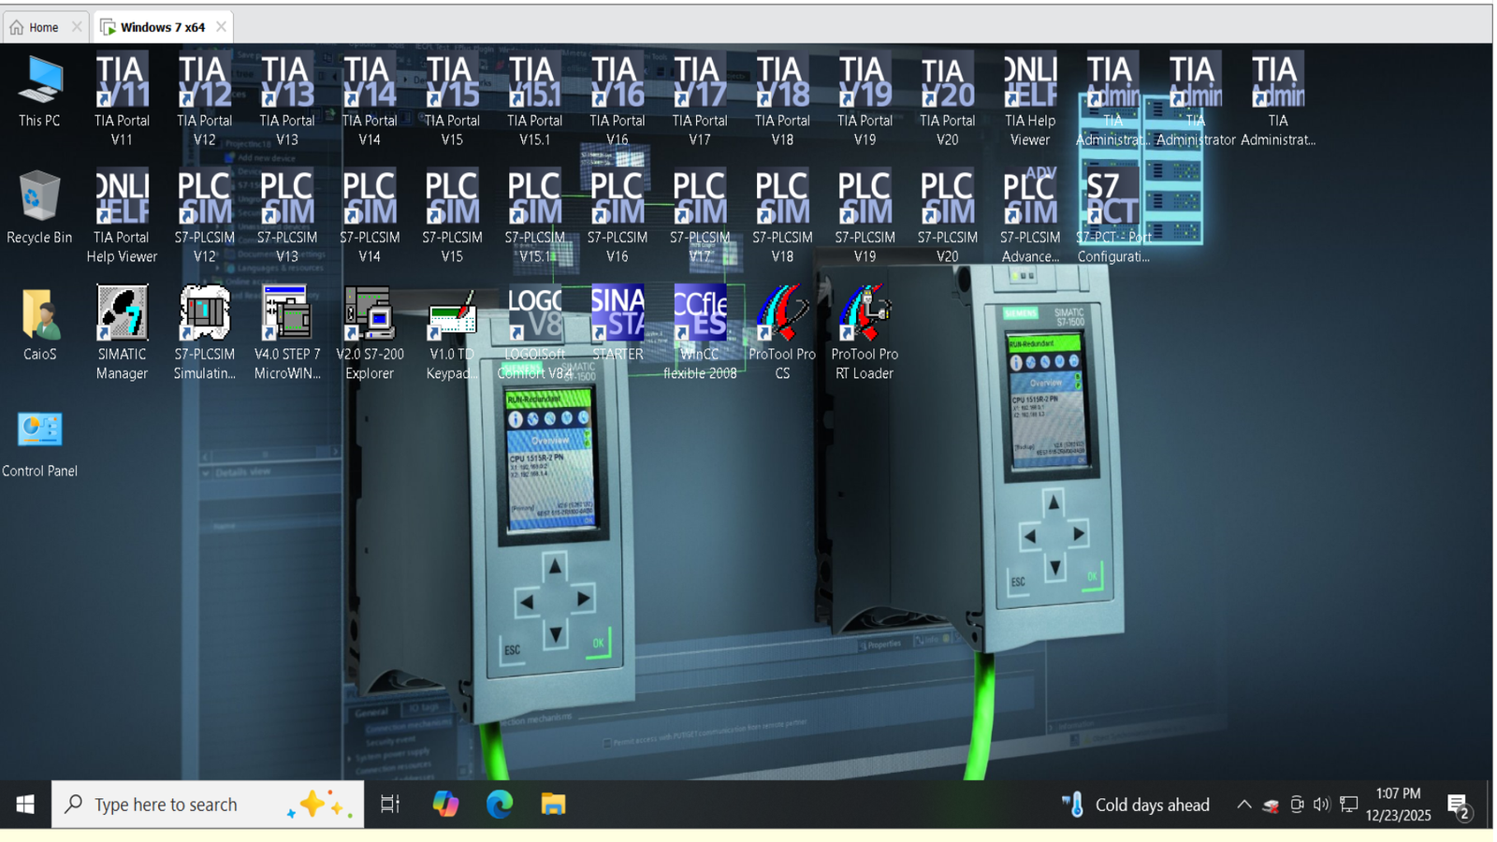Viewport: 1497px width, 842px height.
Task: Click the ProTool Pro CS icon
Action: [x=781, y=315]
